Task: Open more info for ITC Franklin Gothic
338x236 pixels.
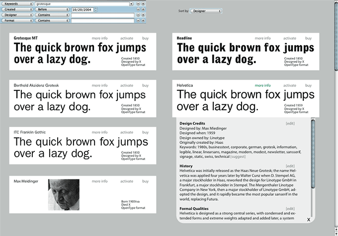Action: pyautogui.click(x=99, y=132)
